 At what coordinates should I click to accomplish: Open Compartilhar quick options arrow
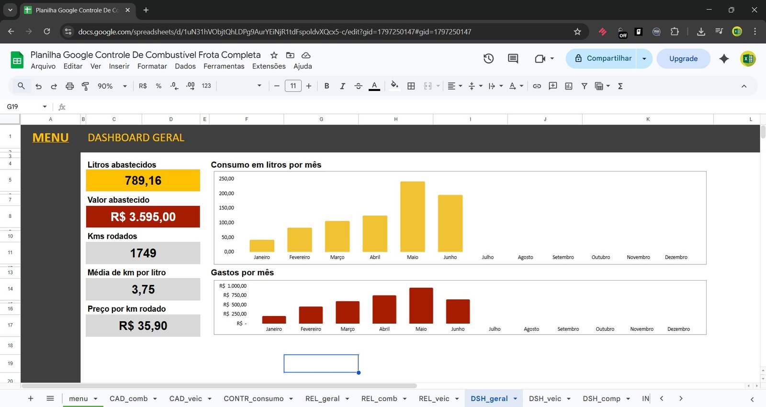tap(644, 58)
